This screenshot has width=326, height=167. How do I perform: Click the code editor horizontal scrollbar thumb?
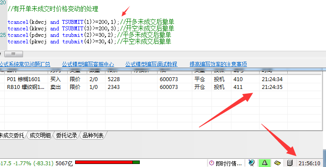click(13, 54)
